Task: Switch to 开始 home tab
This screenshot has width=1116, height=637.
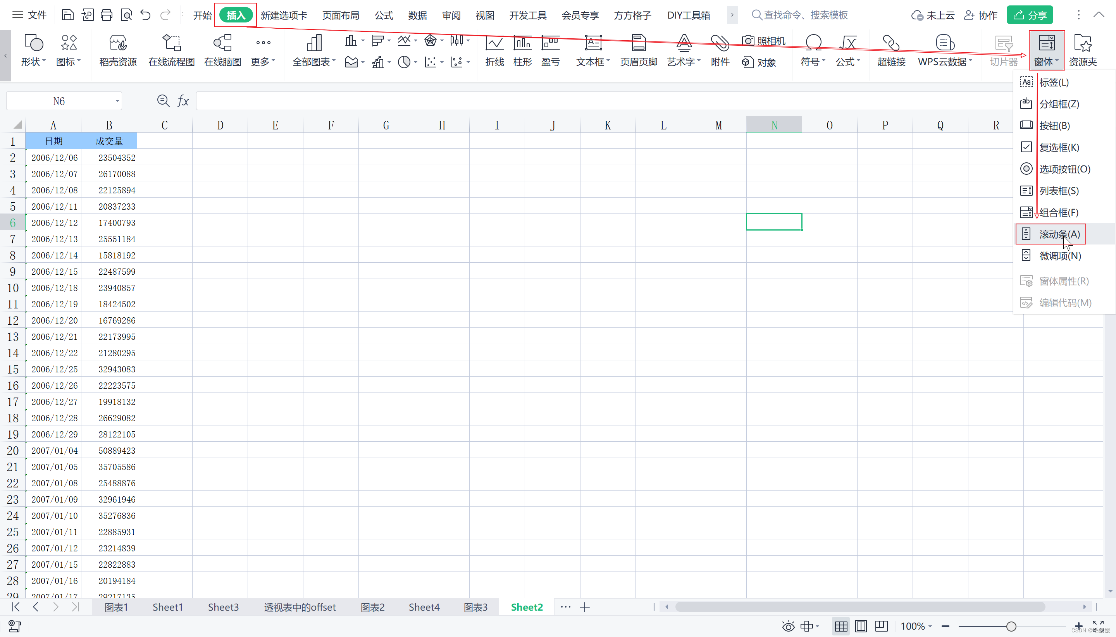Action: pyautogui.click(x=203, y=15)
